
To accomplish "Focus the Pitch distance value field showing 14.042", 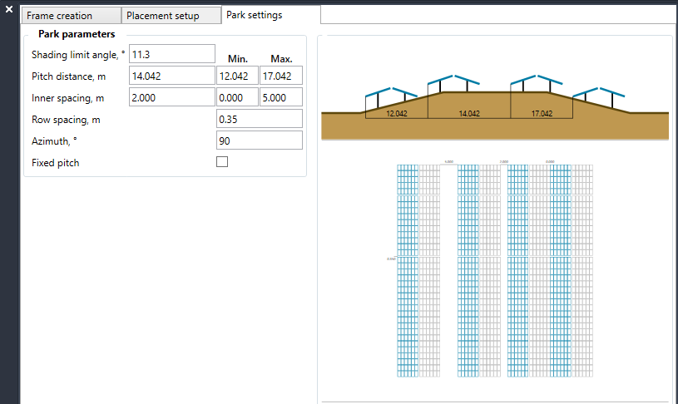I will click(172, 76).
